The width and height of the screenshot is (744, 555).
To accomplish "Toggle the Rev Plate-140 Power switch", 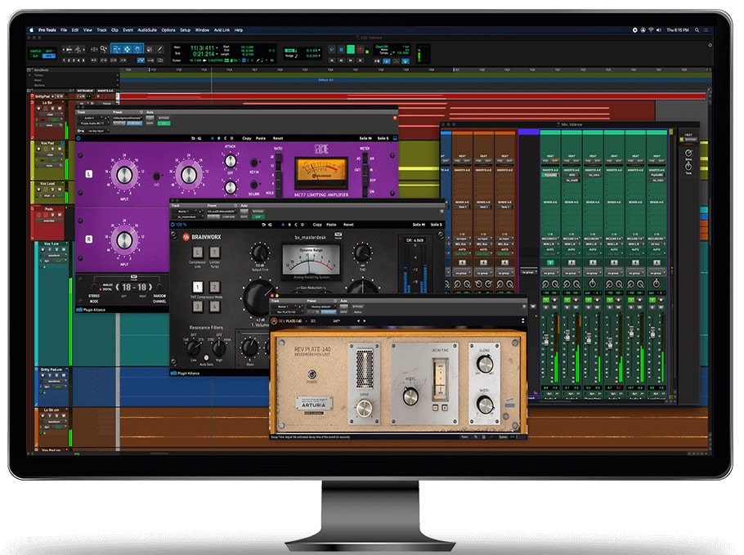I will coord(311,374).
